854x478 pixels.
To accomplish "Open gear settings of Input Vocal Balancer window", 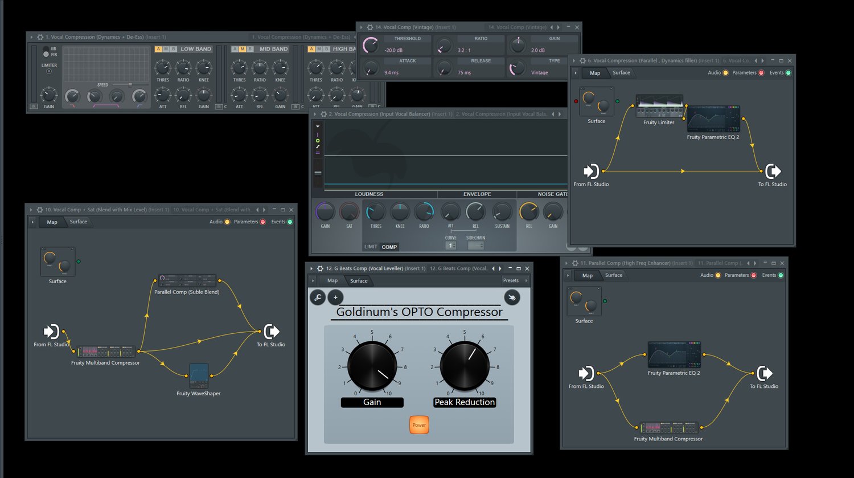I will 323,114.
